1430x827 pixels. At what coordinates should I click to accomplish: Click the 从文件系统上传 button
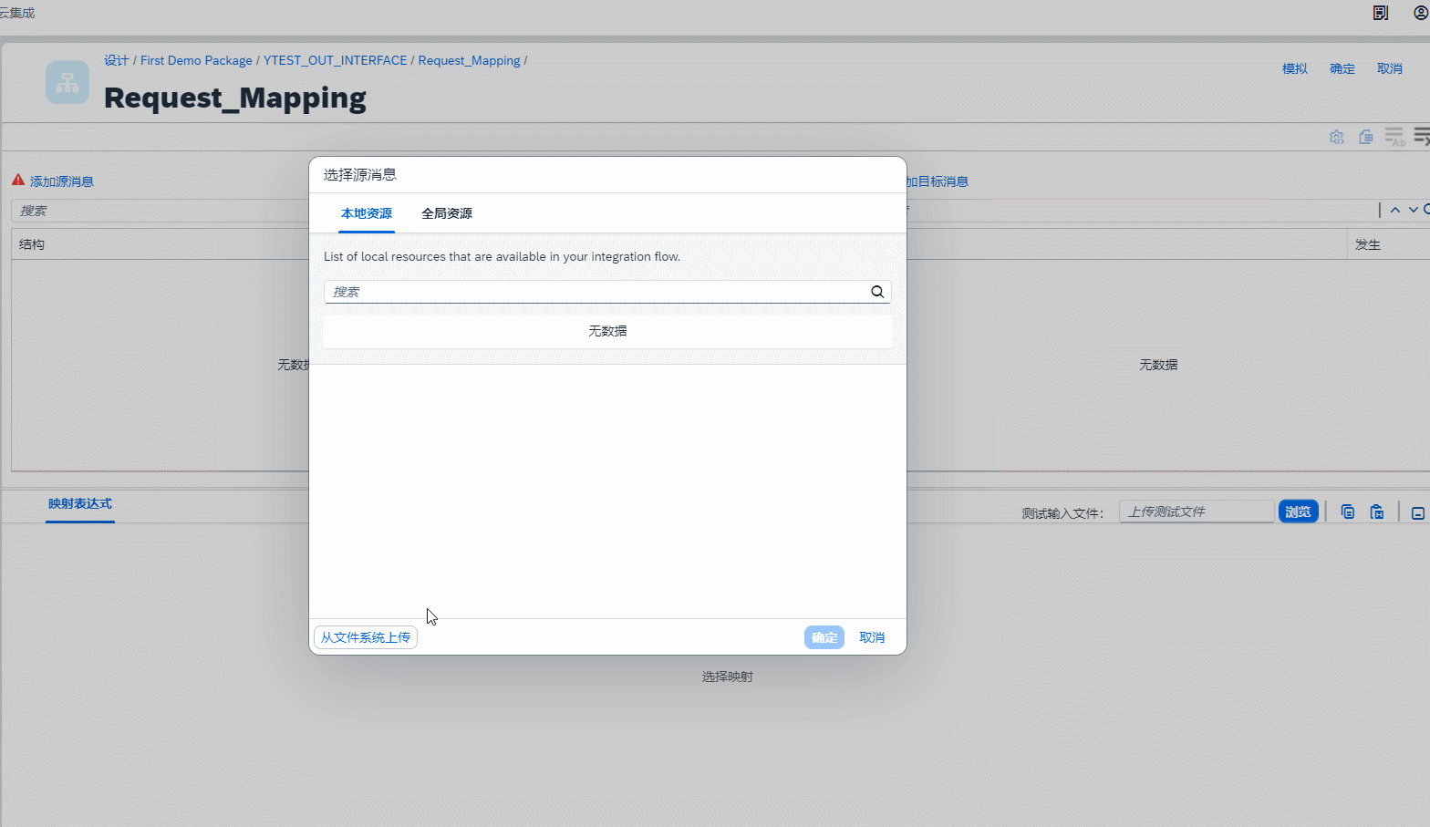click(x=366, y=637)
